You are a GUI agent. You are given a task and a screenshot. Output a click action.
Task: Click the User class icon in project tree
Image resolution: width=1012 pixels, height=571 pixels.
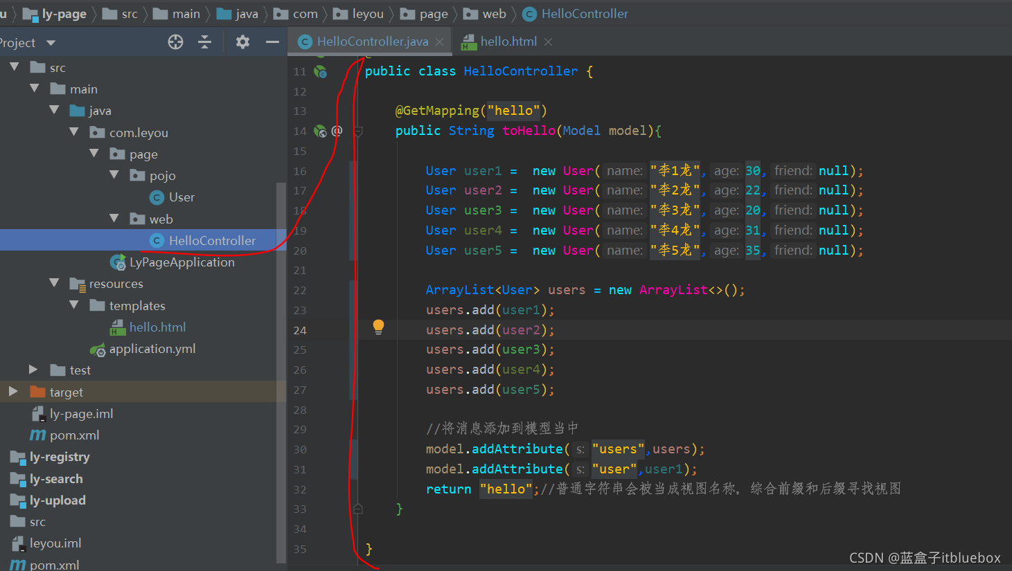point(157,198)
